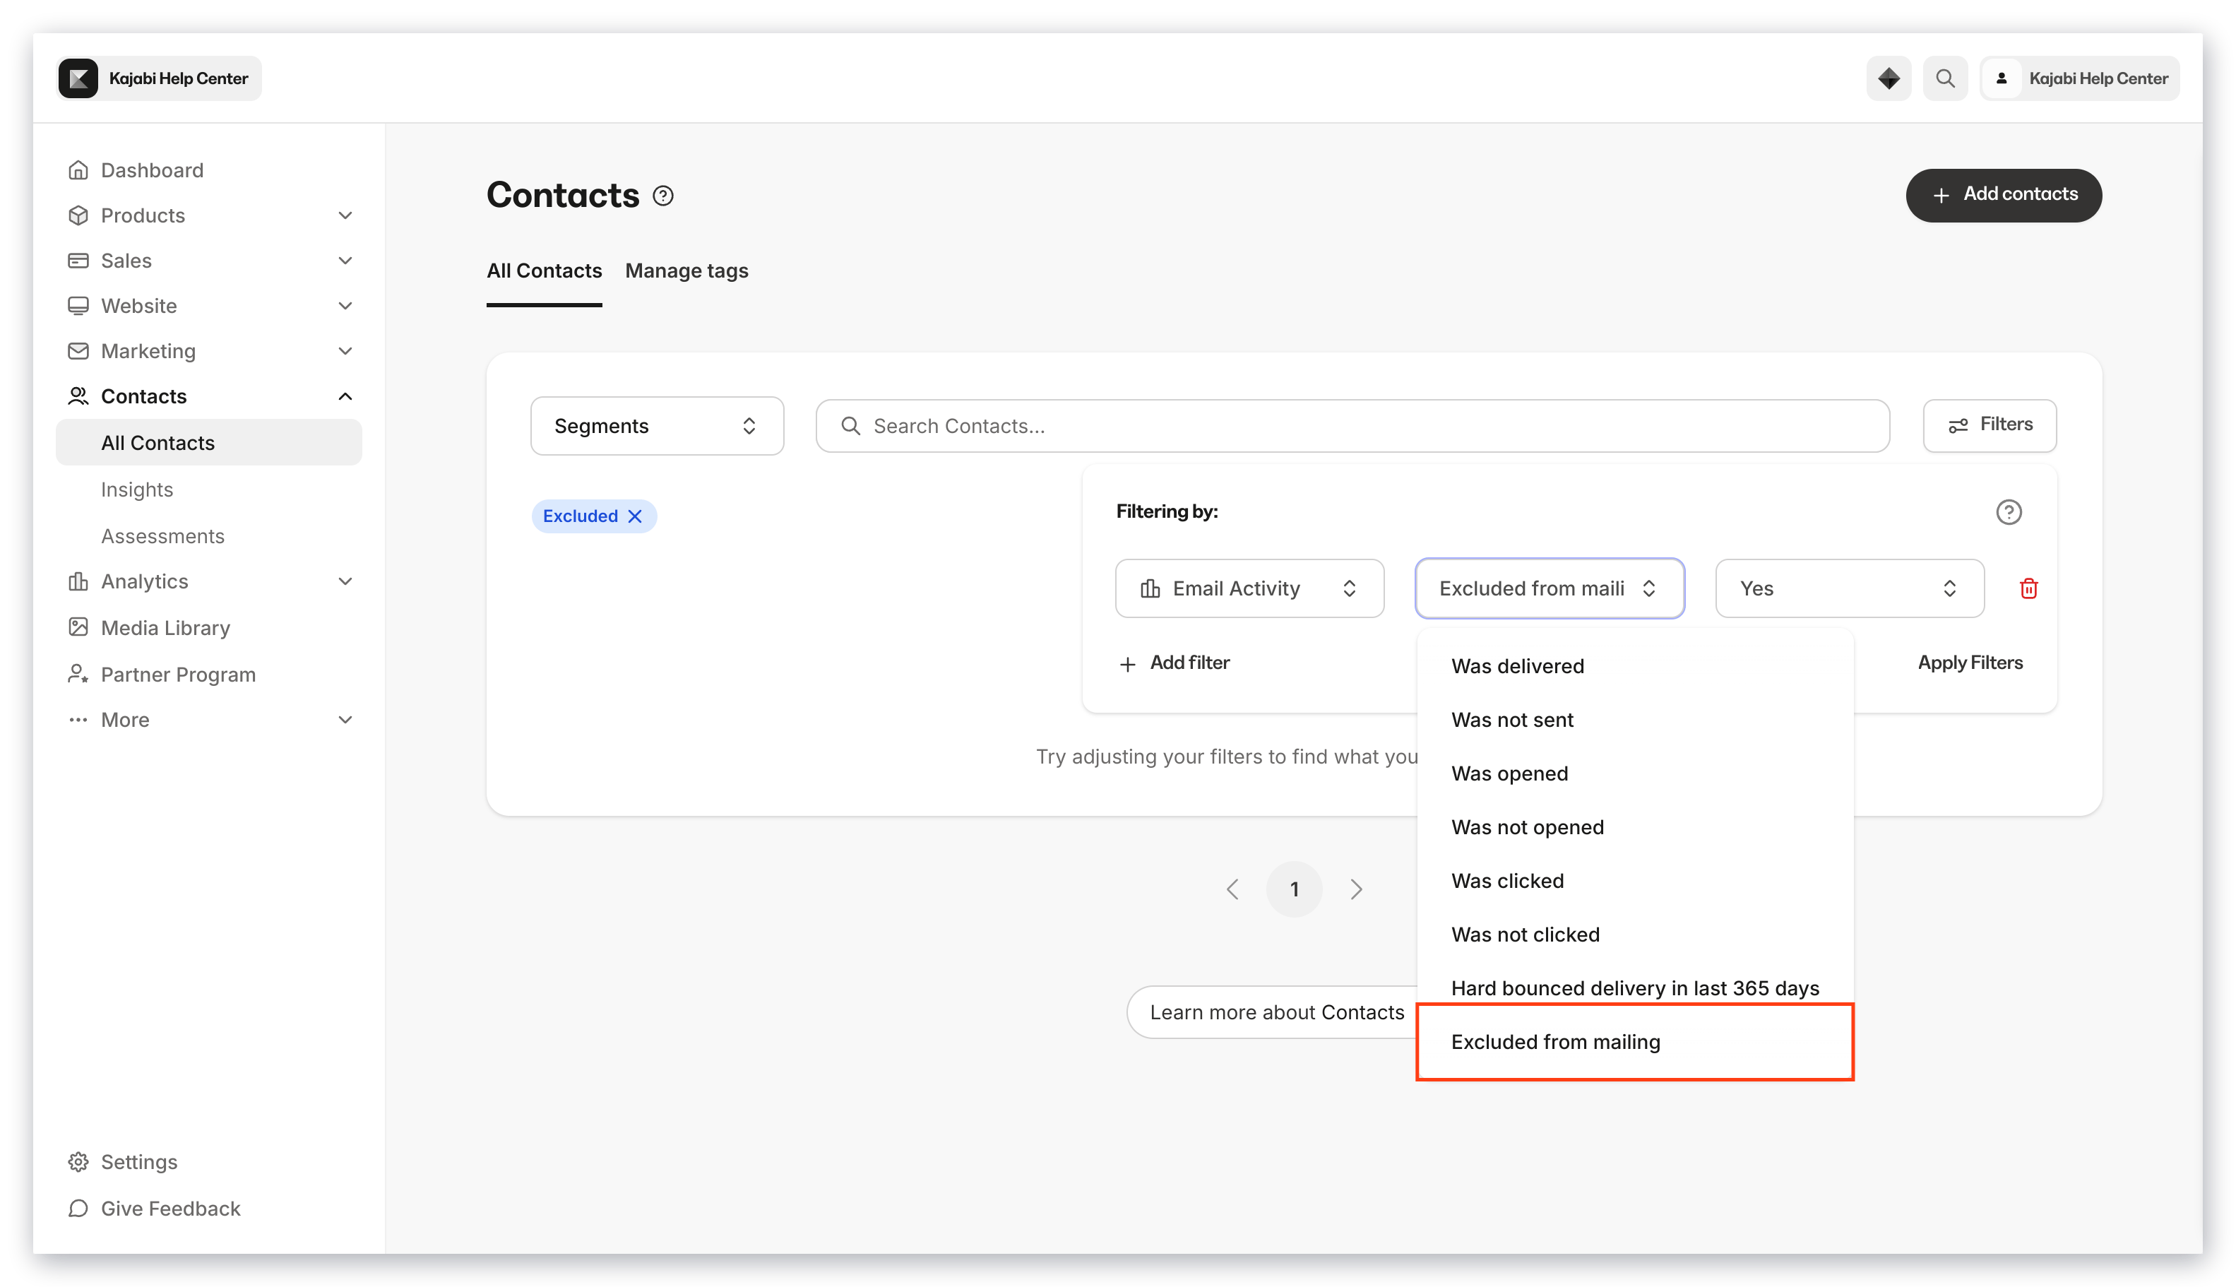Click Apply Filters
This screenshot has width=2236, height=1287.
click(1970, 663)
